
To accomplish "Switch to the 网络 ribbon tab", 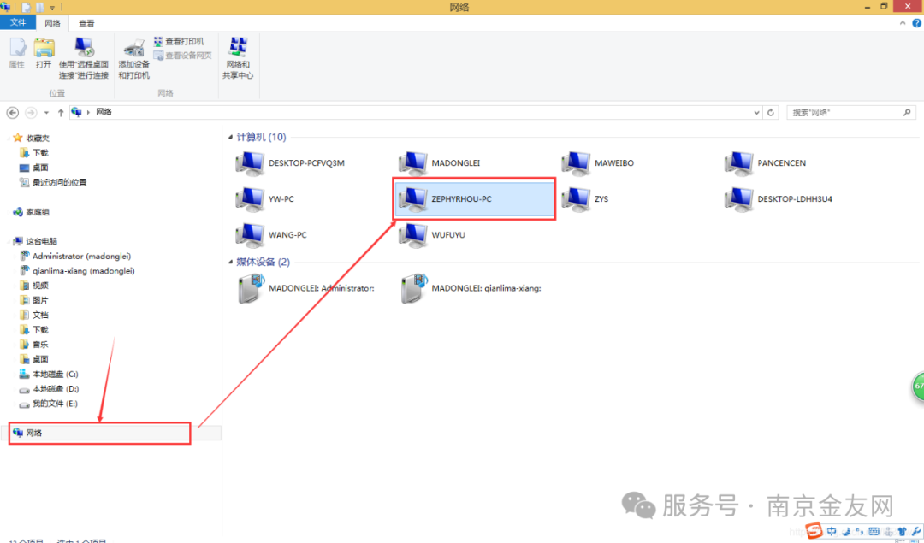I will tap(52, 23).
